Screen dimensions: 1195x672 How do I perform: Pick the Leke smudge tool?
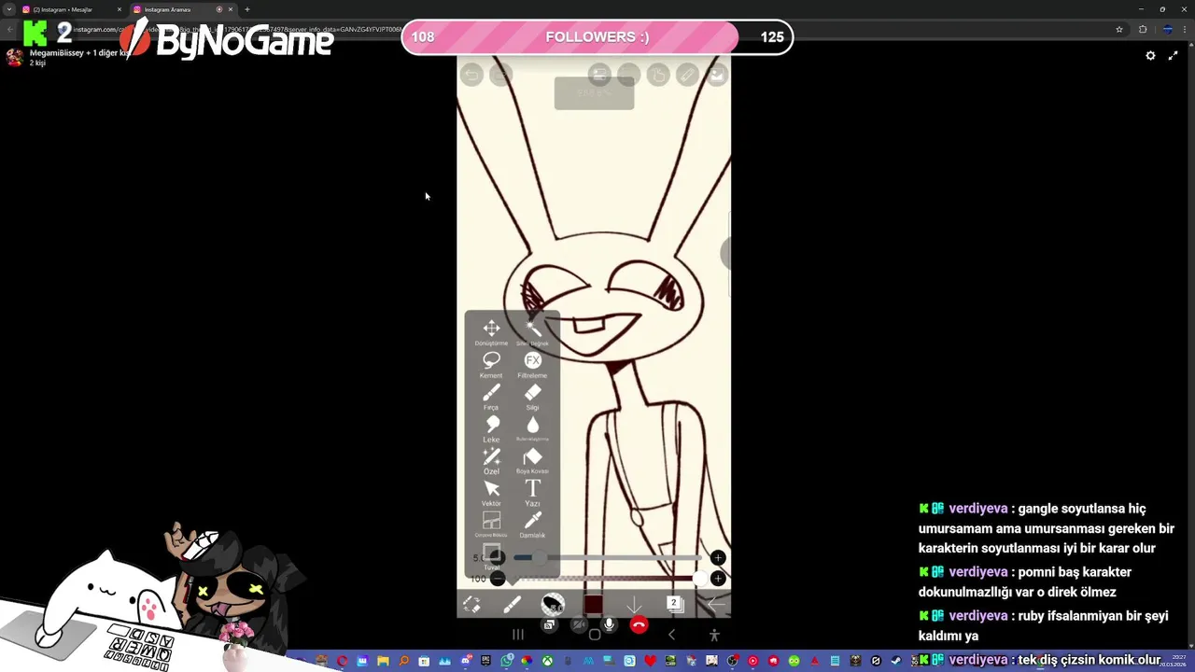coord(491,427)
